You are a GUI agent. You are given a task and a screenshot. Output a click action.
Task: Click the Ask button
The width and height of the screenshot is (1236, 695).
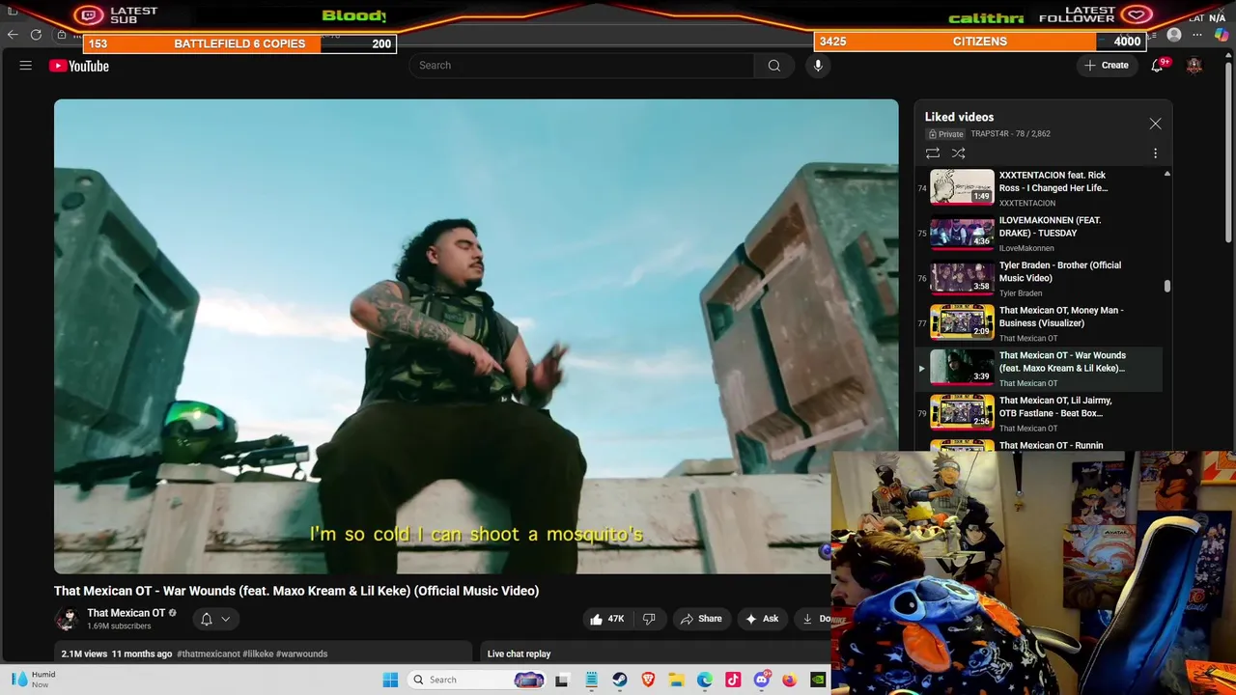(x=762, y=619)
